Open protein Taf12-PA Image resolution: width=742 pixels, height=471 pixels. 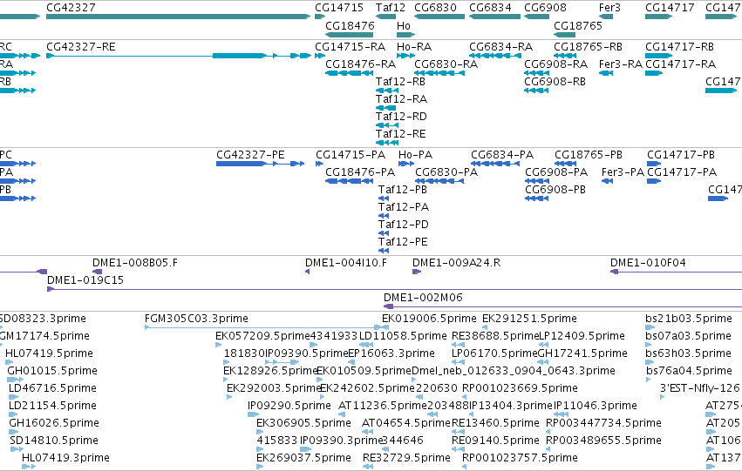tap(384, 216)
